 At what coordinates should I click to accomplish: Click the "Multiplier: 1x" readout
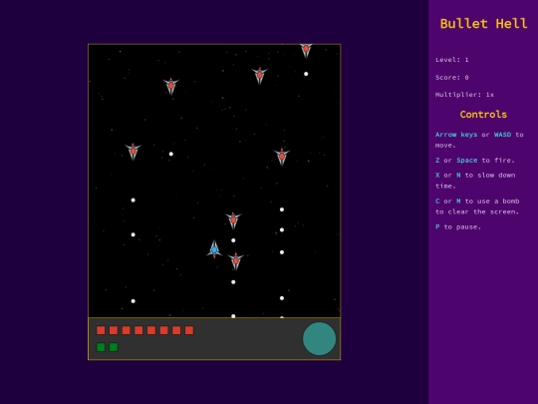(x=464, y=95)
